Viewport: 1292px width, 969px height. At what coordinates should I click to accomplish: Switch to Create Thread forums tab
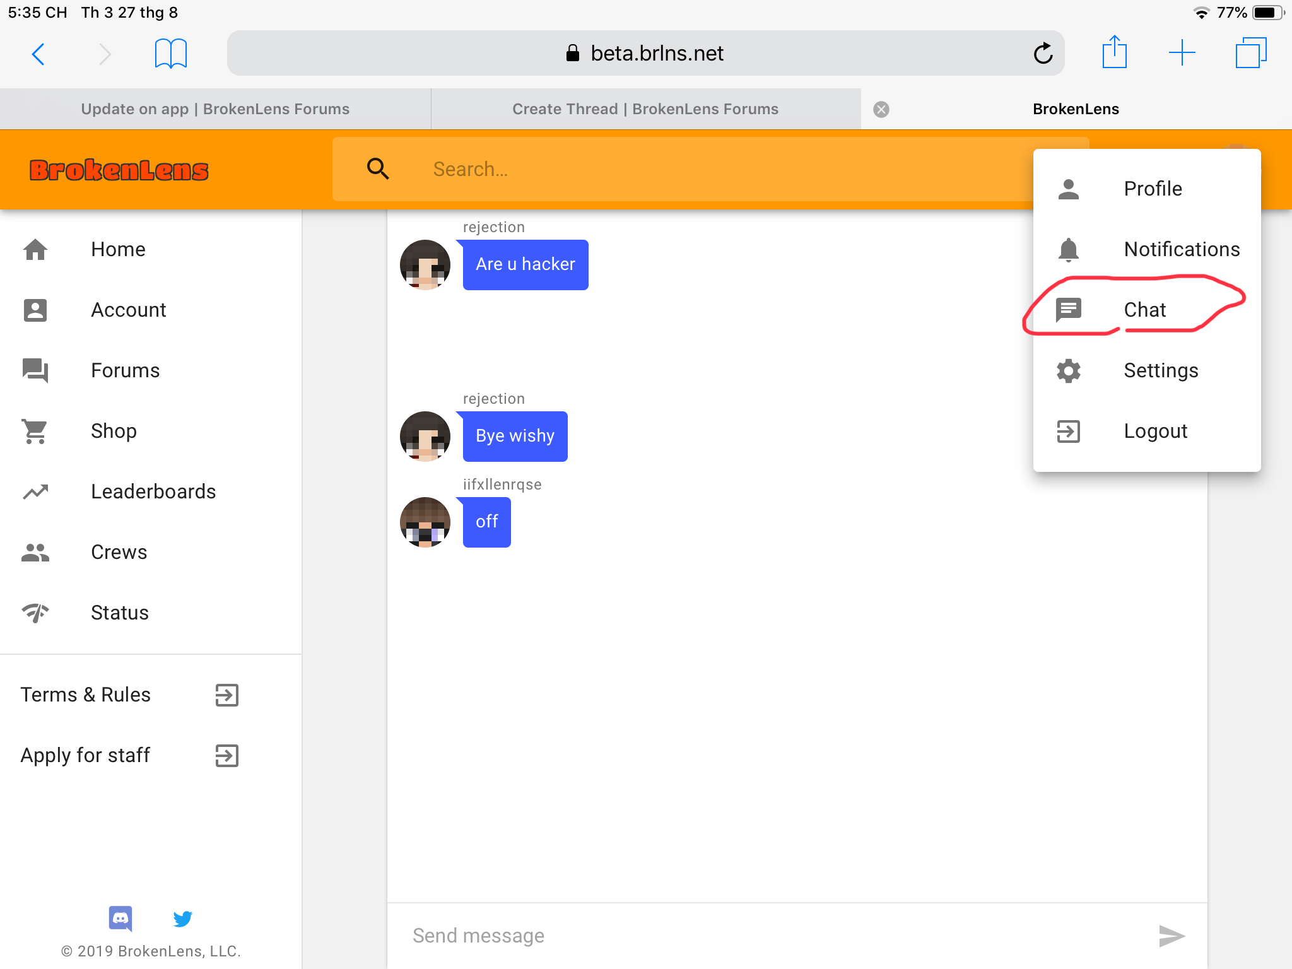(x=645, y=109)
